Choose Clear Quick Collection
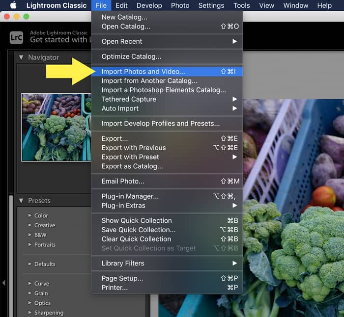Viewport: 344px width, 317px height. pos(167,239)
